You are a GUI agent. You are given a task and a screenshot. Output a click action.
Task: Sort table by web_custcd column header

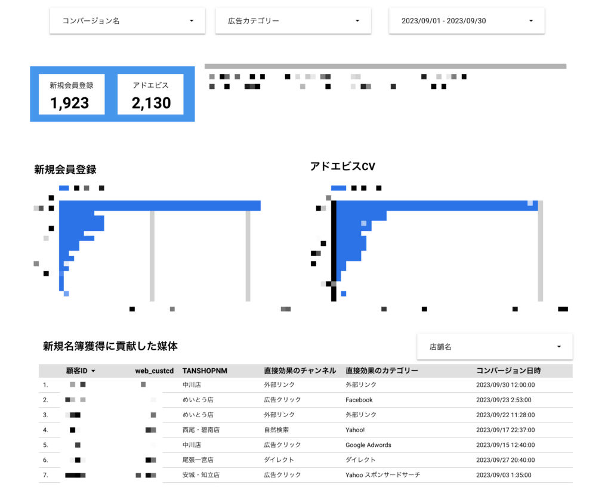pos(154,371)
